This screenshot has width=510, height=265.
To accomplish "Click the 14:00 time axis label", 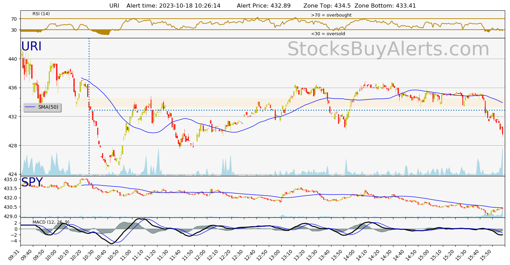I will coord(350,255).
